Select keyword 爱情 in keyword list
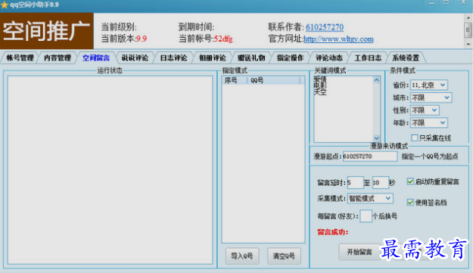The image size is (473, 273). point(320,79)
